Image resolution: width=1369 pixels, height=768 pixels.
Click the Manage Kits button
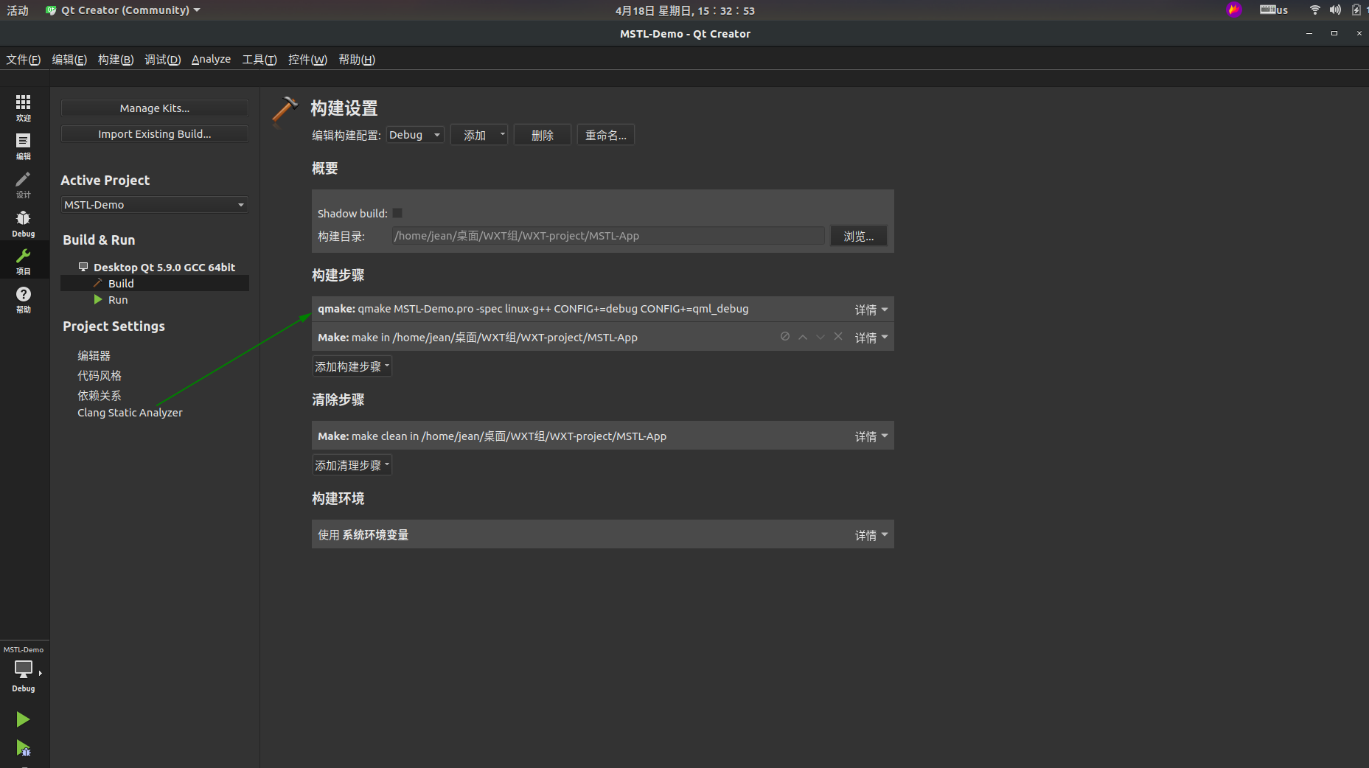tap(154, 108)
